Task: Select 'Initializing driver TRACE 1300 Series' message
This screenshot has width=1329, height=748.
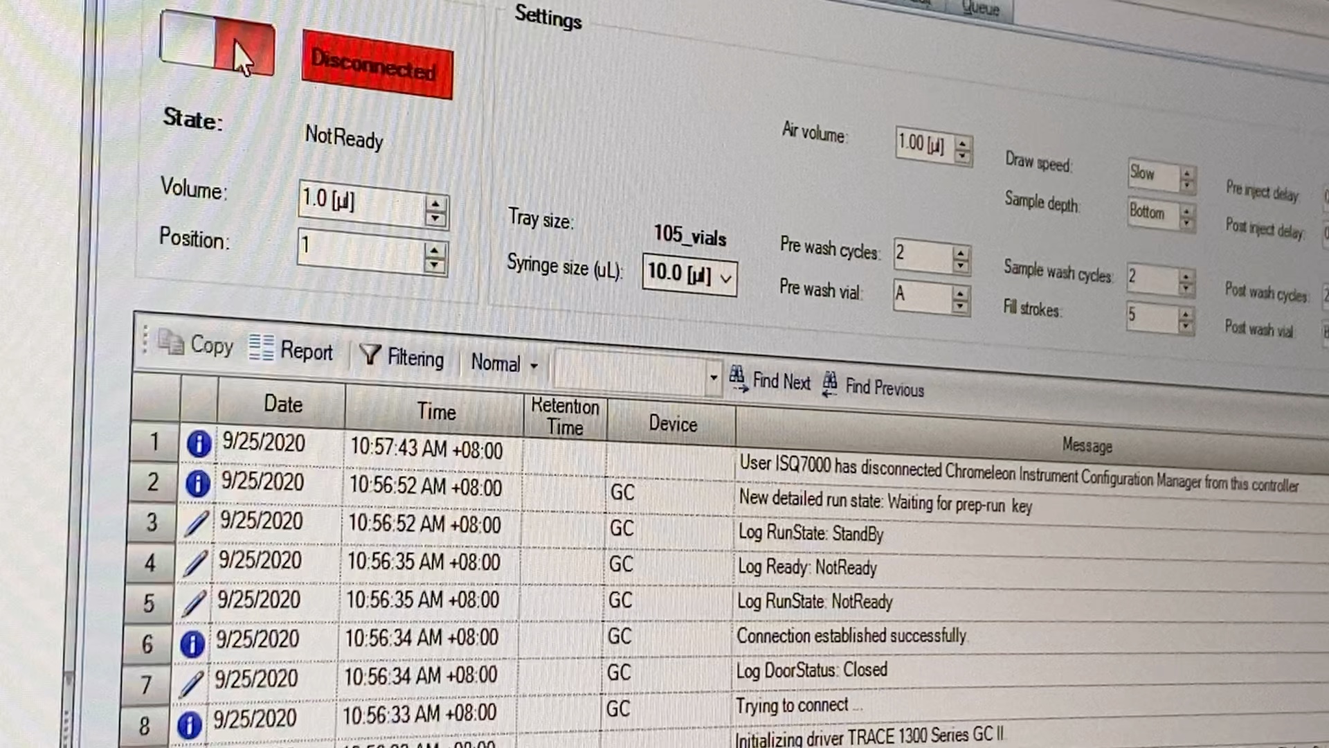Action: point(869,736)
